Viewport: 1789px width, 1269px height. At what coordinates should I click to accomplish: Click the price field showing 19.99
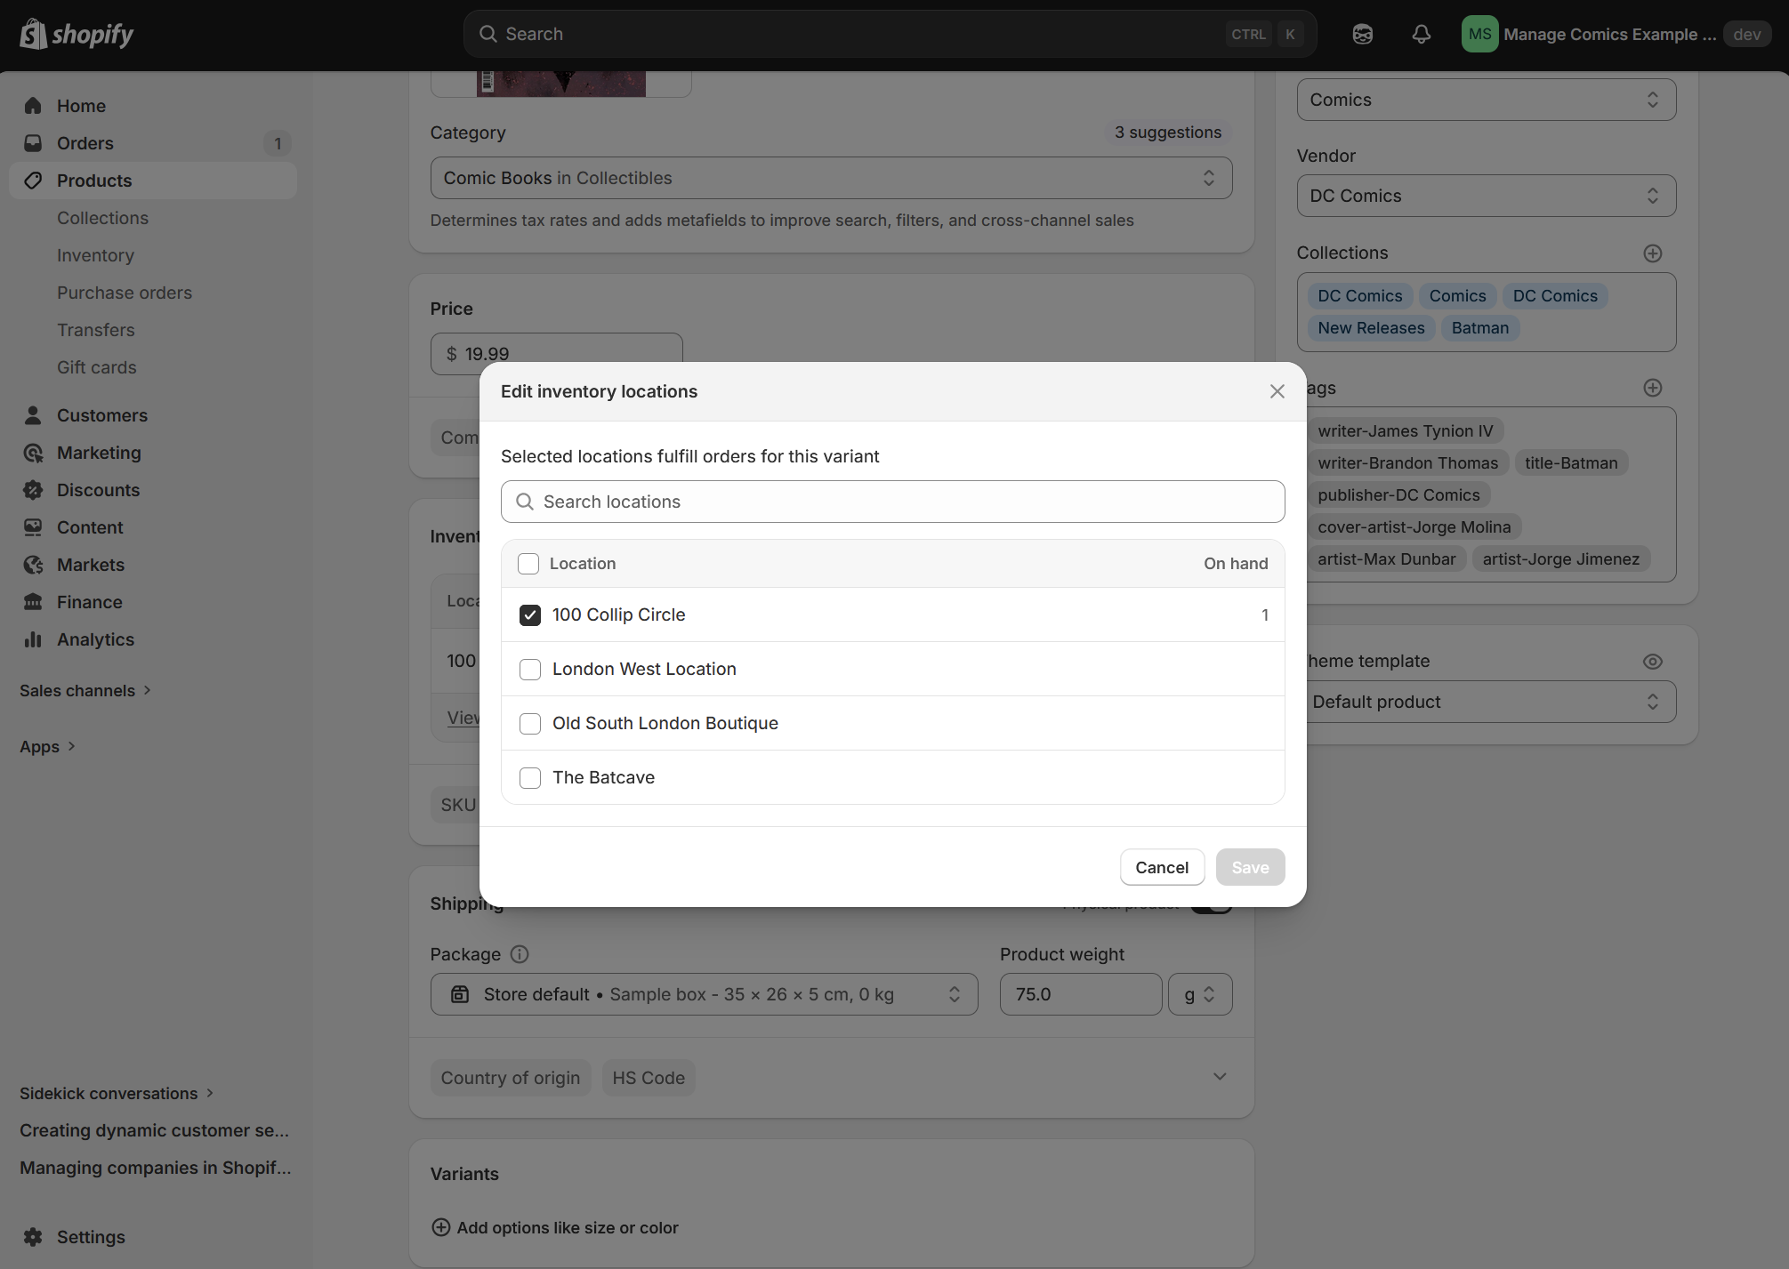pyautogui.click(x=556, y=354)
